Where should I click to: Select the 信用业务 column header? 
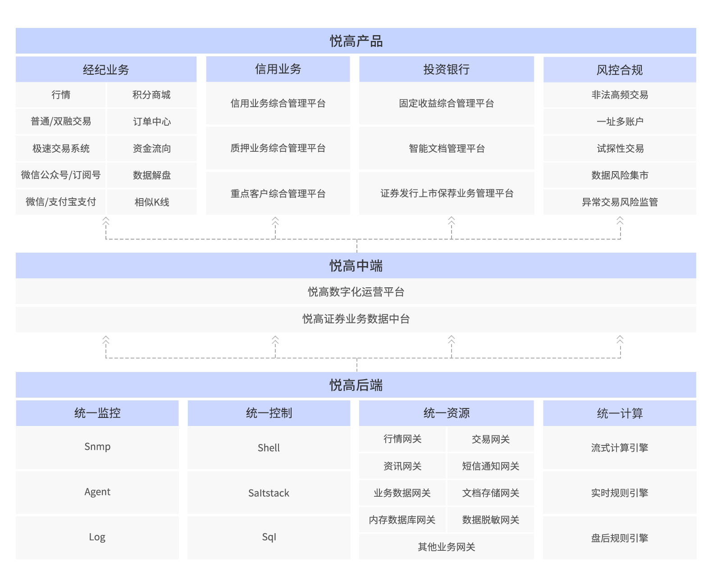point(278,69)
